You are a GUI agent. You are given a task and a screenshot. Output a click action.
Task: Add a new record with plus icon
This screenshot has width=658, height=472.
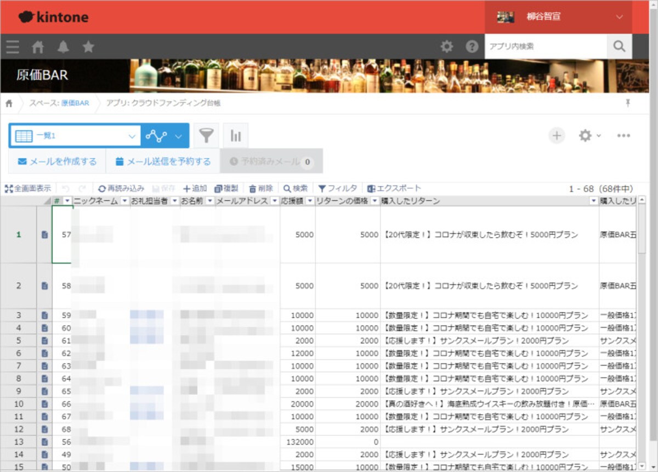coord(557,136)
